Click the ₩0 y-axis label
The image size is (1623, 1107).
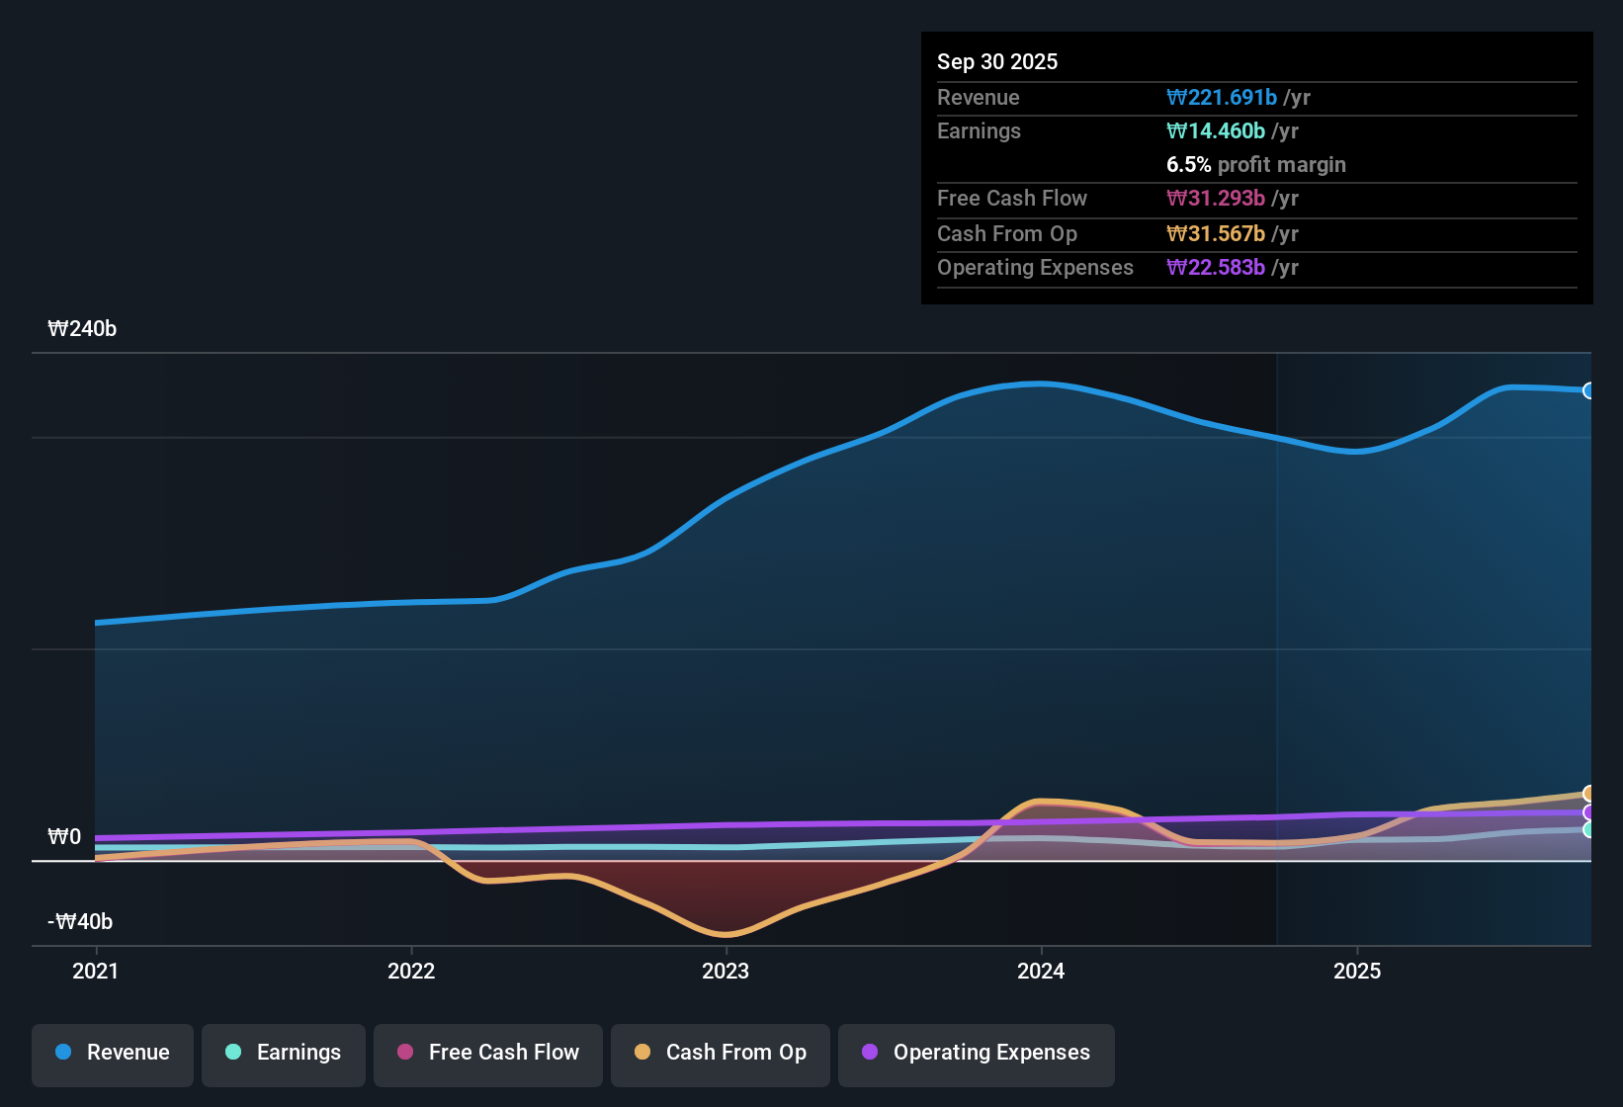point(64,837)
